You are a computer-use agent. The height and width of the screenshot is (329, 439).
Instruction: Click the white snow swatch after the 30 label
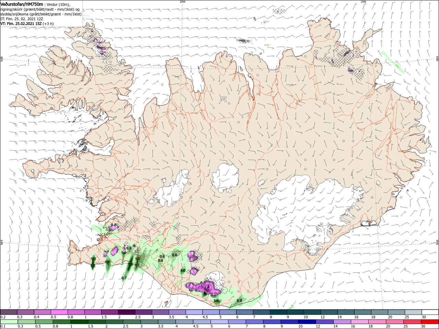(430, 312)
